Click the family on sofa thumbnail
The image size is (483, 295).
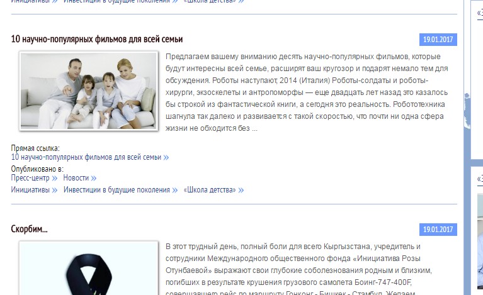click(89, 91)
